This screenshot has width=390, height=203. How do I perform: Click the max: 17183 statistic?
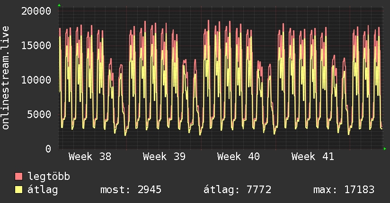pyautogui.click(x=344, y=190)
